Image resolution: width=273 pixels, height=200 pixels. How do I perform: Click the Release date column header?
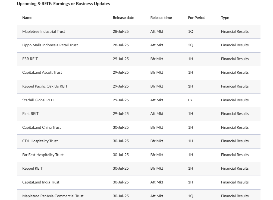(x=123, y=18)
